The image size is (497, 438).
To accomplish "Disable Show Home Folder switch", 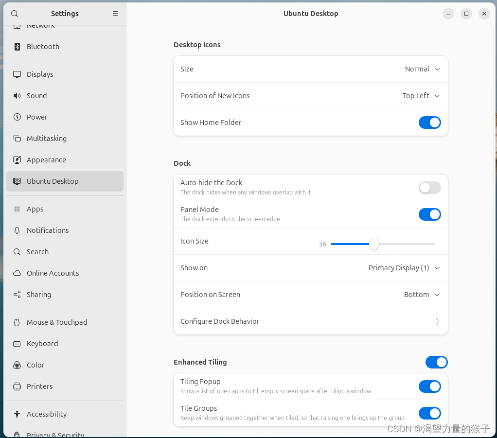I will [429, 123].
